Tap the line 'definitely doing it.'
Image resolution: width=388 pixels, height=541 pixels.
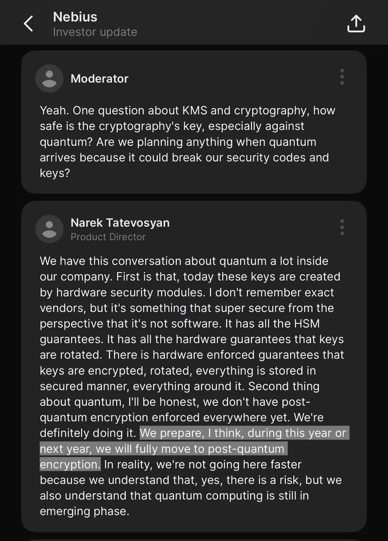point(88,433)
